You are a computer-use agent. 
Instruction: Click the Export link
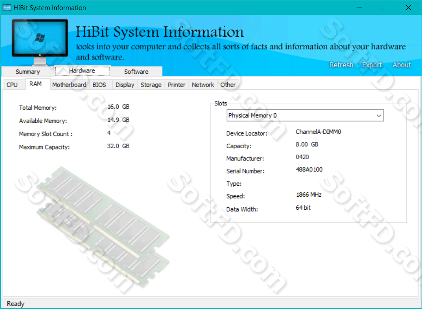pyautogui.click(x=372, y=65)
